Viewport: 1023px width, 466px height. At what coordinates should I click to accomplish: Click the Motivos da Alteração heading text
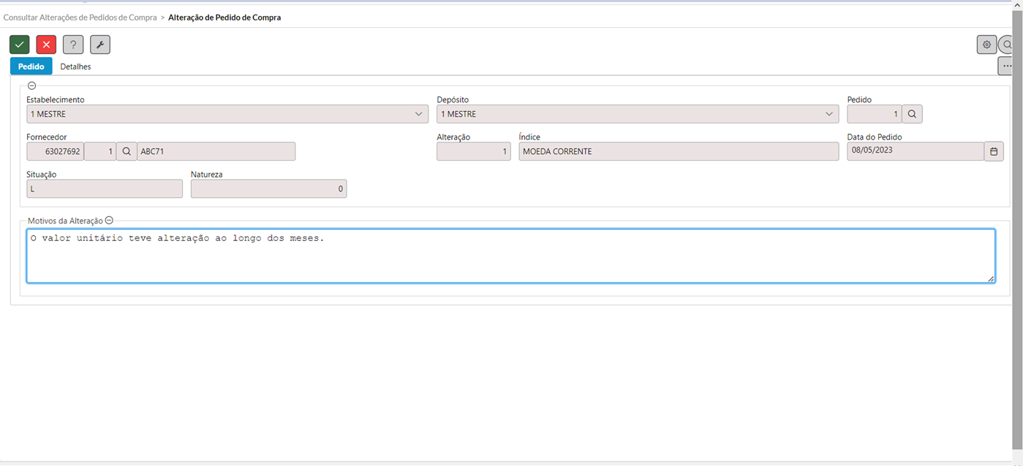point(65,220)
